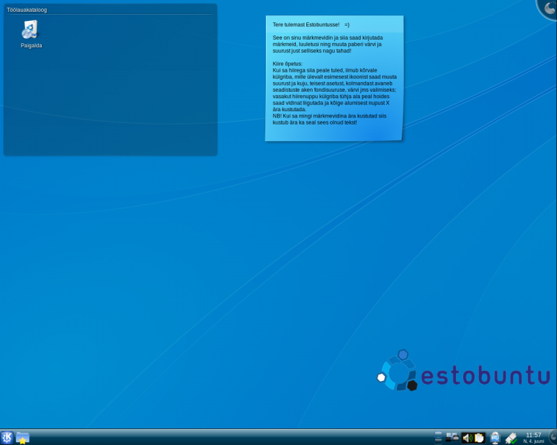
Task: Open the speaker volume mixer icon
Action: click(x=466, y=438)
